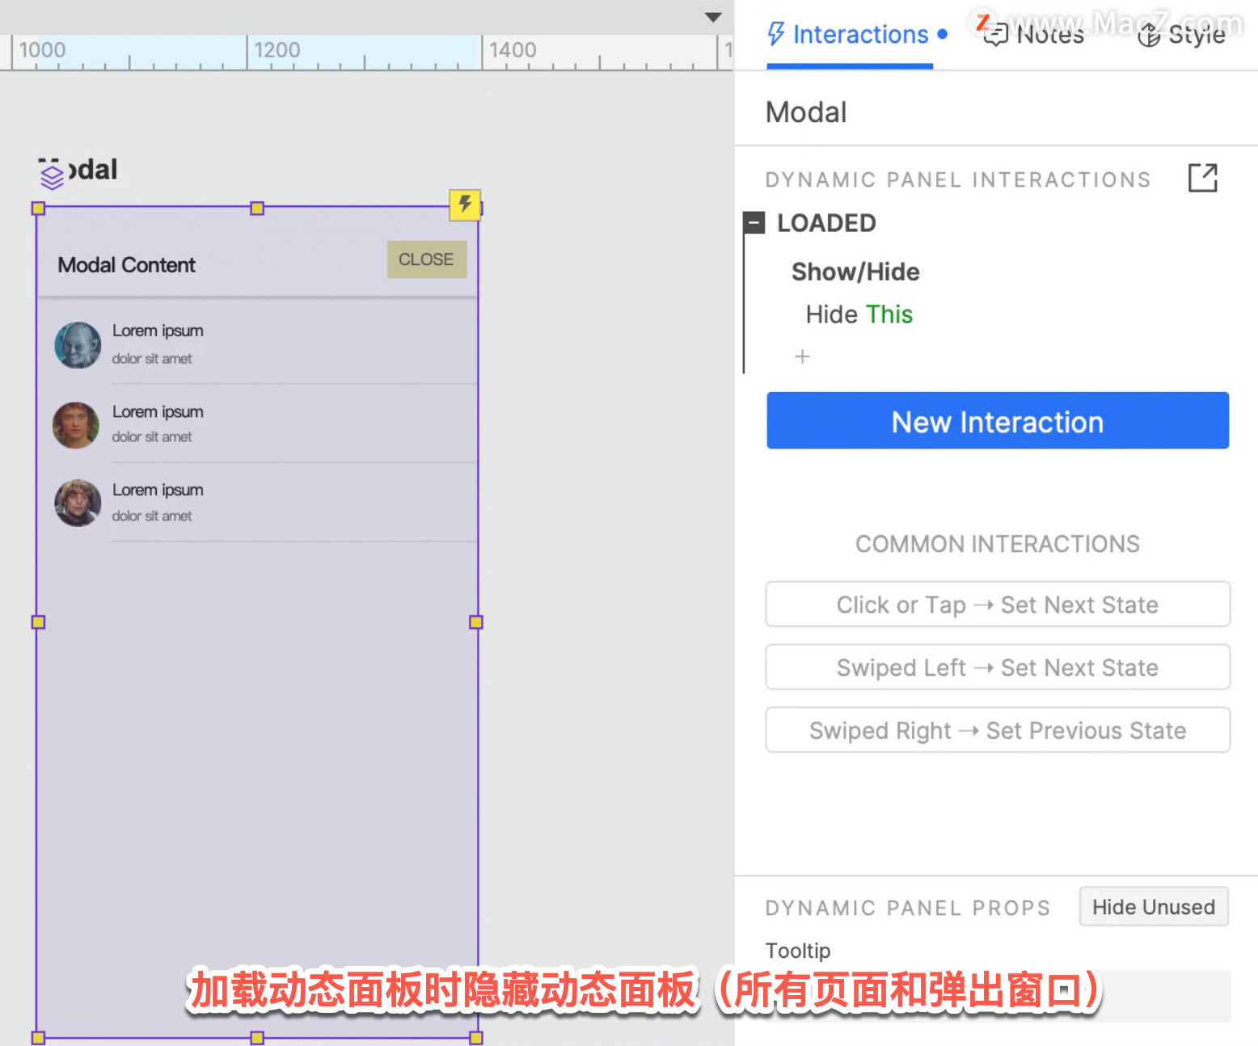Select the Hide This action
Image resolution: width=1258 pixels, height=1046 pixels.
[x=859, y=314]
